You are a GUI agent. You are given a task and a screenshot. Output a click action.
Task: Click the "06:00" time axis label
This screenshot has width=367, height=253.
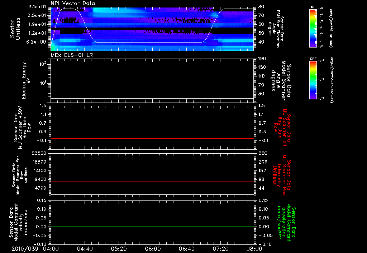pyautogui.click(x=153, y=249)
